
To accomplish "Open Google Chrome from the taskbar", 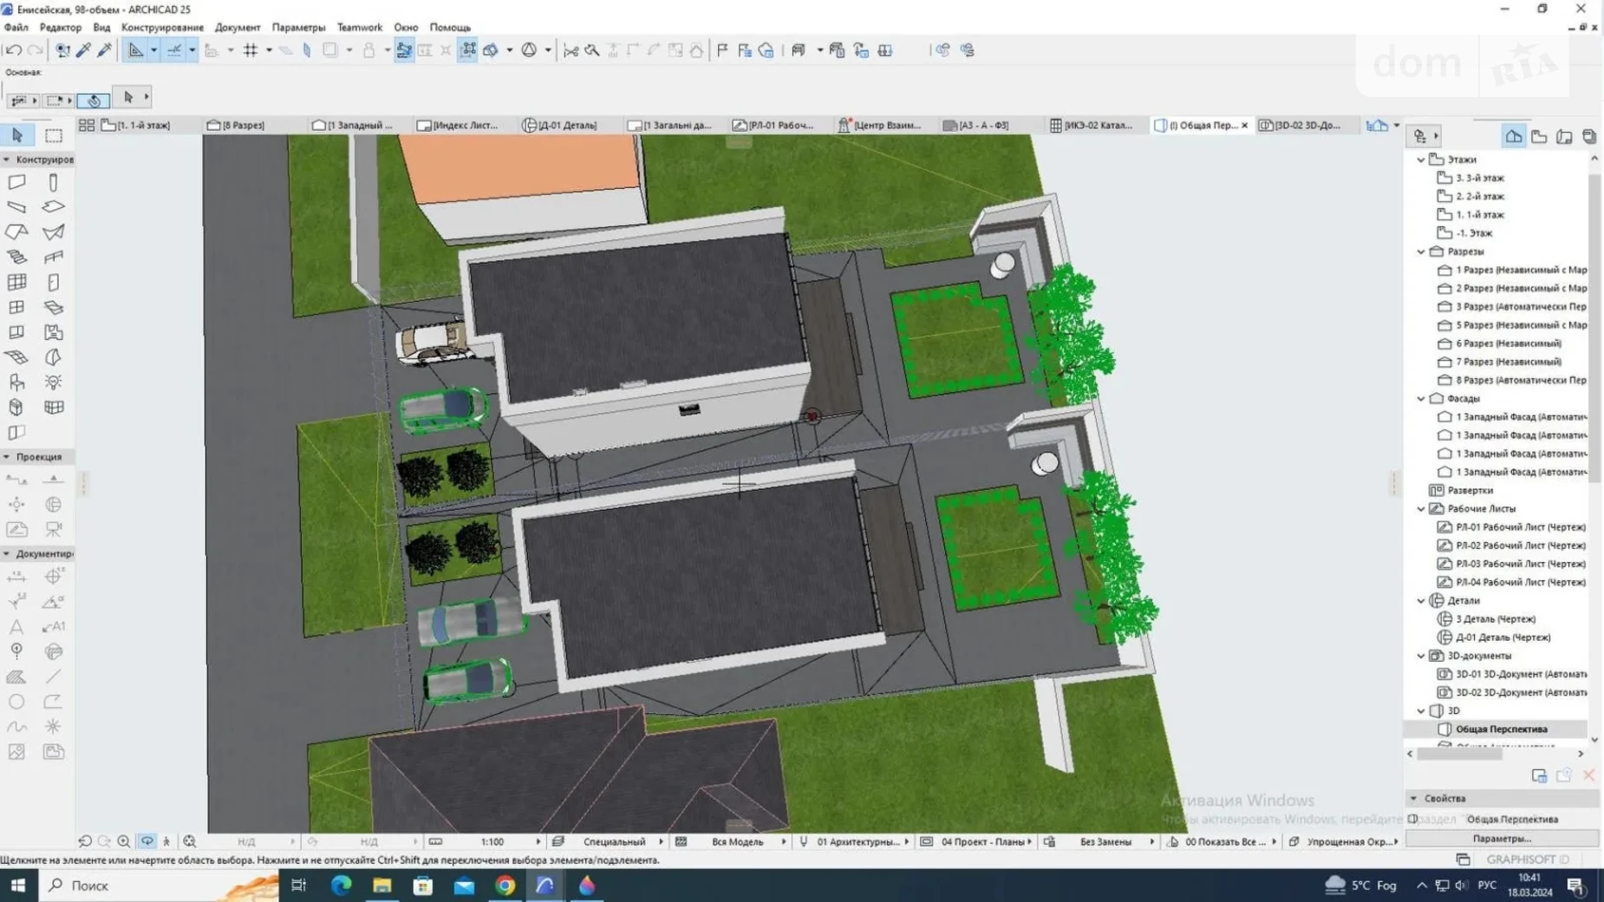I will coord(505,886).
